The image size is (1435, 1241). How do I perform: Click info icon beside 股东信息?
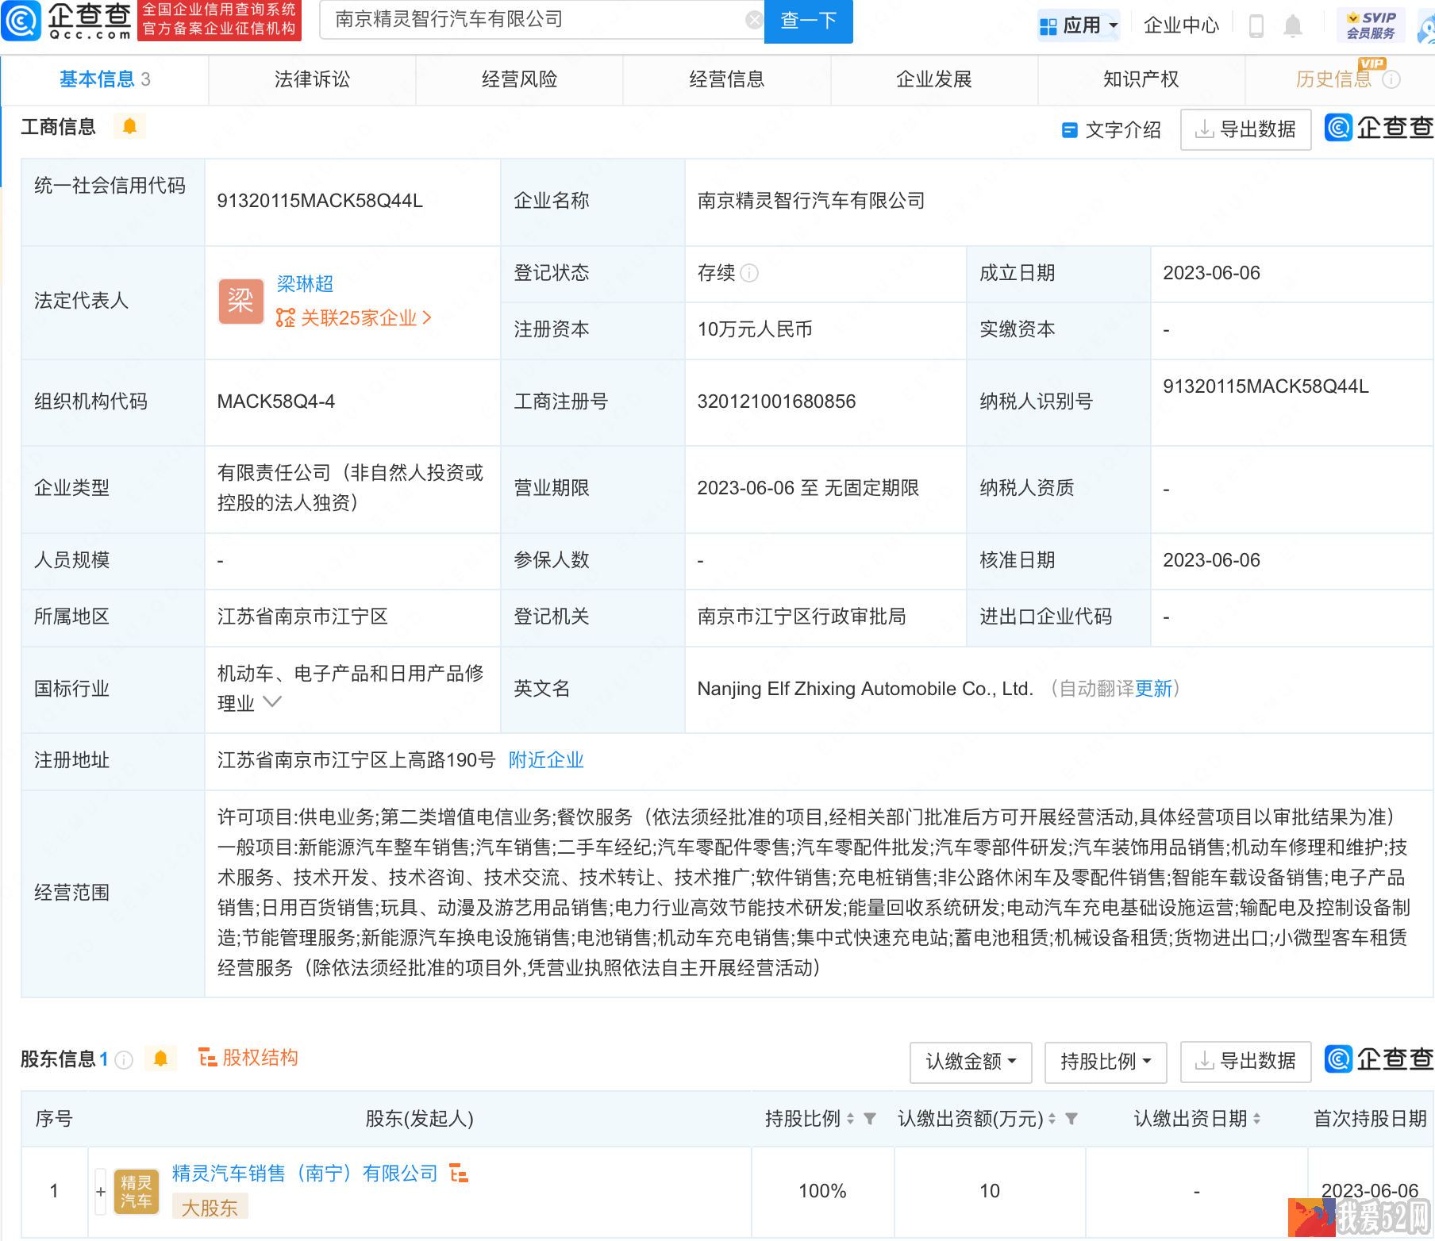pyautogui.click(x=124, y=1059)
